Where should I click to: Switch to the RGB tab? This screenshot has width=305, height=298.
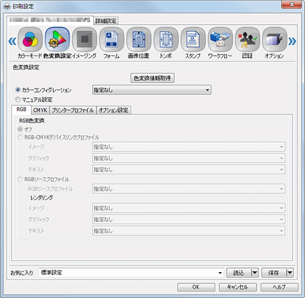tap(21, 110)
